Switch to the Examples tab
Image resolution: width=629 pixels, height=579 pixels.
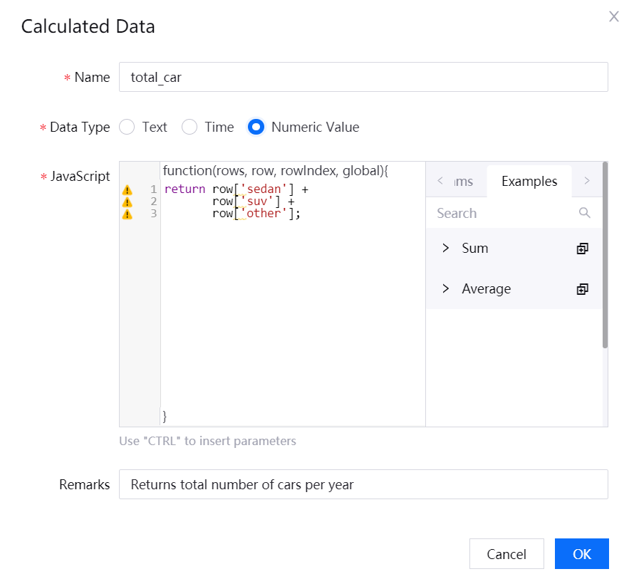pyautogui.click(x=529, y=182)
